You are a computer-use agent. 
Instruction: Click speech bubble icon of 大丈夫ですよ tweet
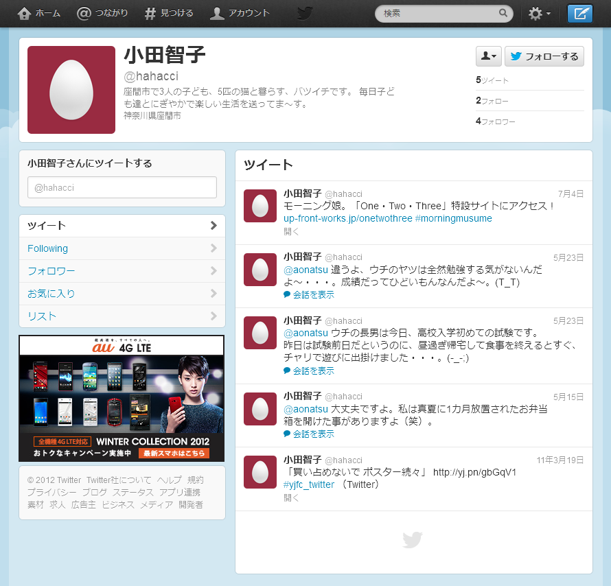tap(287, 434)
